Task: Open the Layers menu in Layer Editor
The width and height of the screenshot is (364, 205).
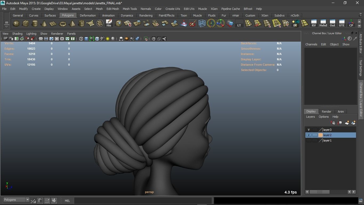Action: [x=310, y=117]
